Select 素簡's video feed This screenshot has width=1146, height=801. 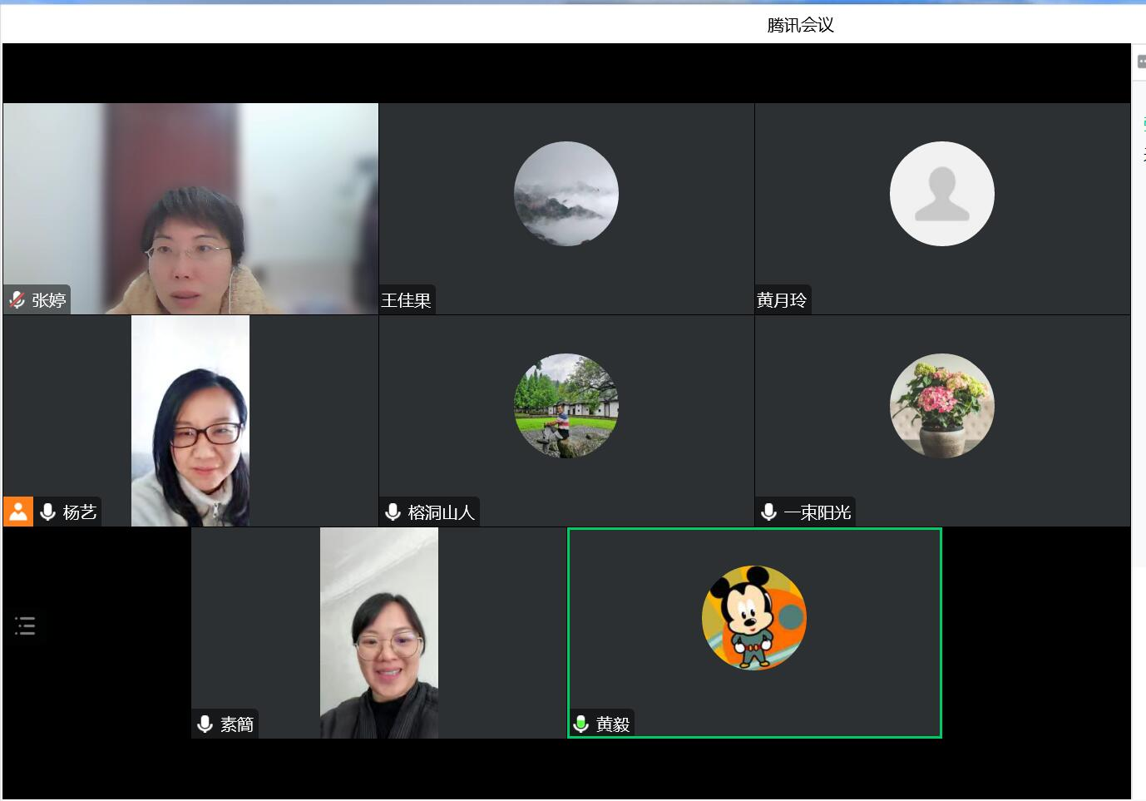pyautogui.click(x=379, y=632)
